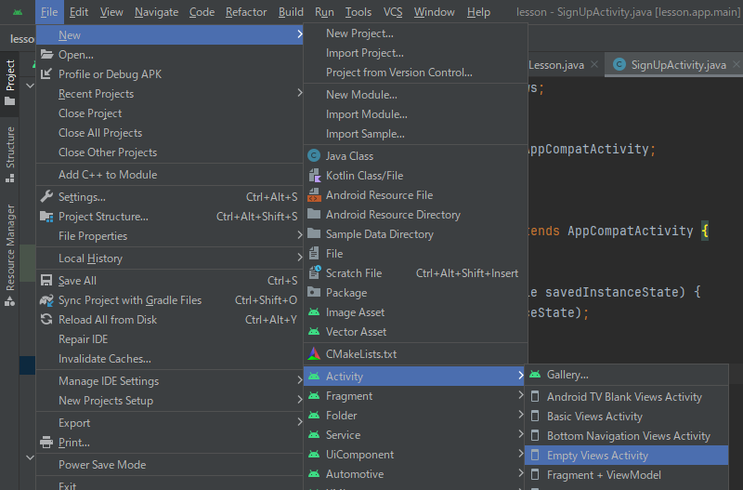Click the Save All disk icon

point(46,281)
